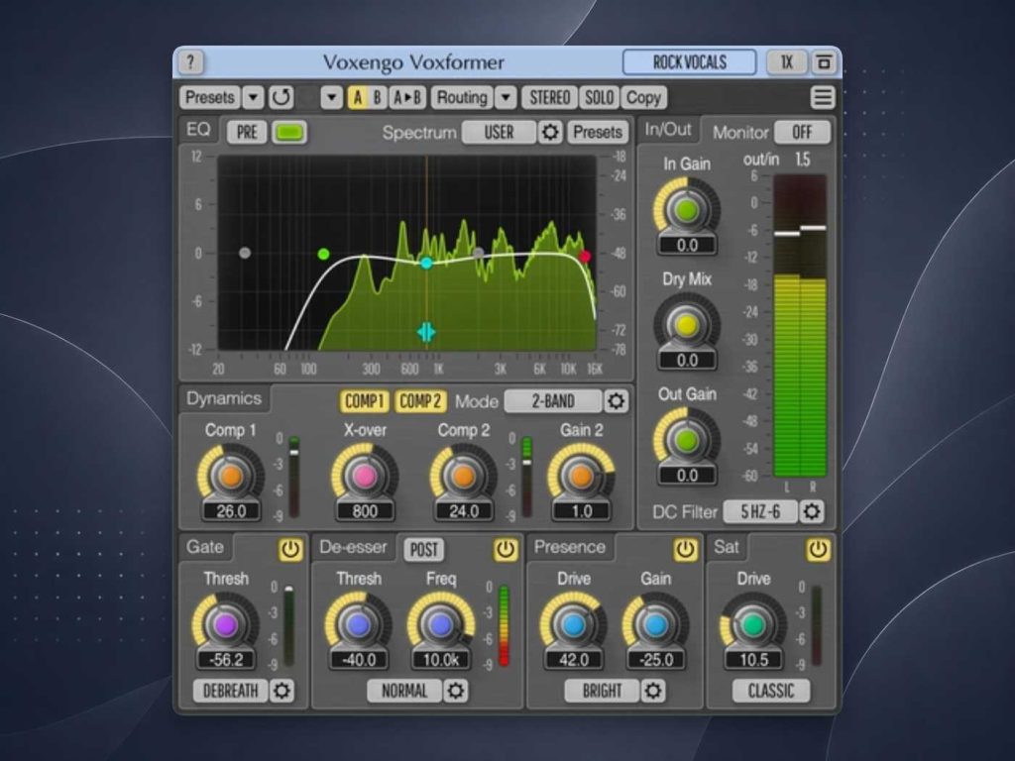Image resolution: width=1015 pixels, height=761 pixels.
Task: Open the 1X oversampling selector
Action: tap(786, 62)
